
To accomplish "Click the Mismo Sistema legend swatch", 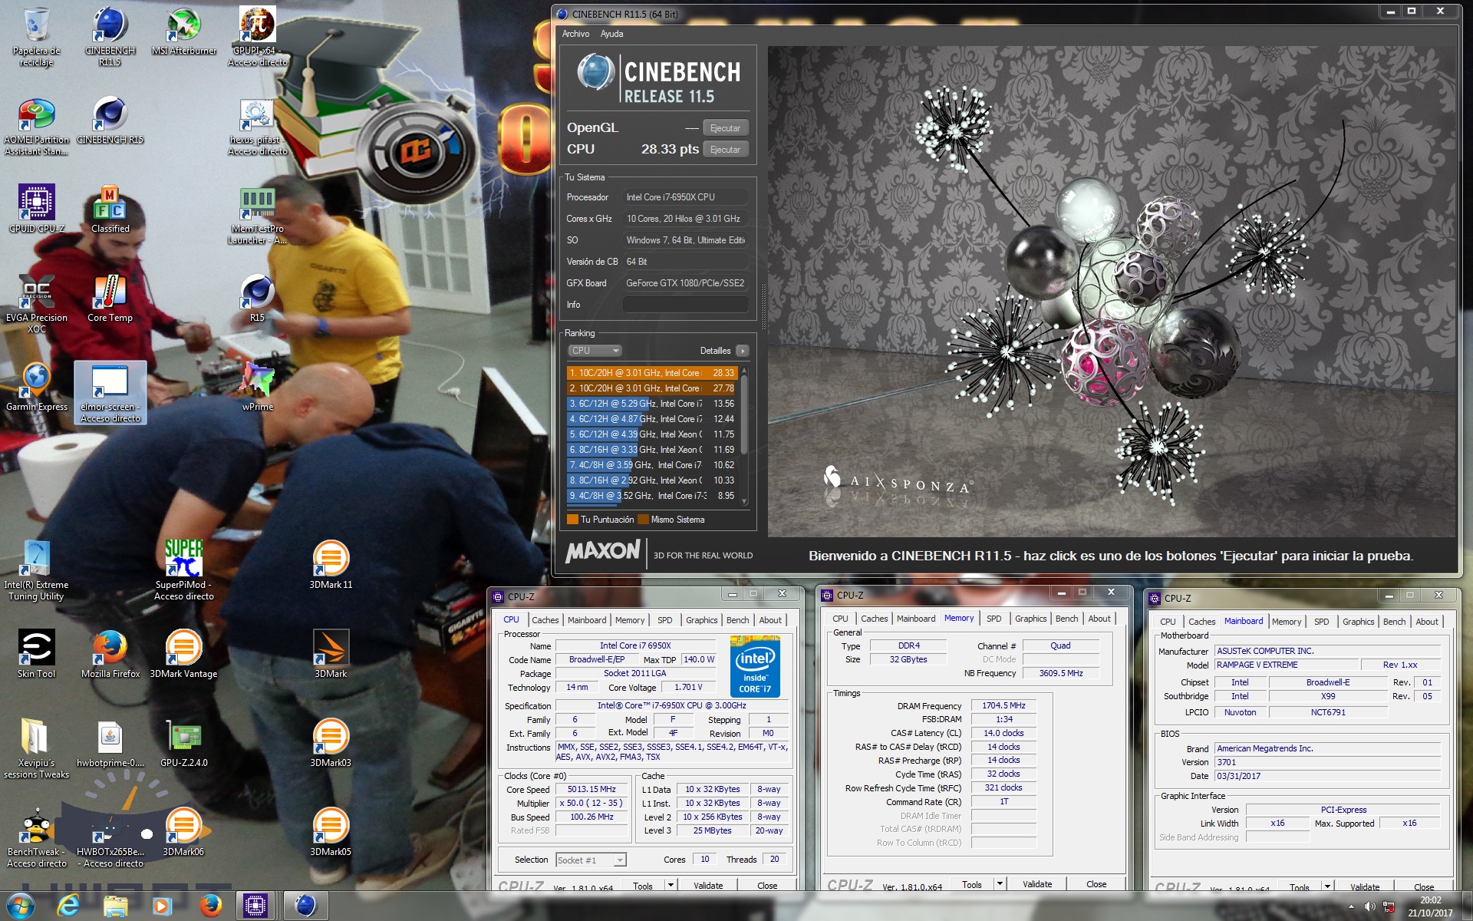I will [643, 520].
